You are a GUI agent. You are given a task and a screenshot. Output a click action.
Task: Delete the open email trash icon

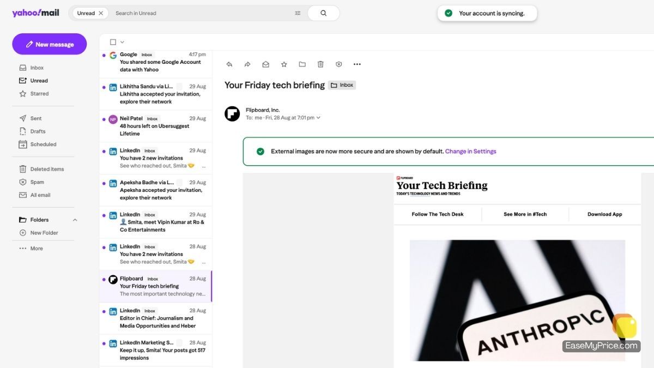(320, 64)
